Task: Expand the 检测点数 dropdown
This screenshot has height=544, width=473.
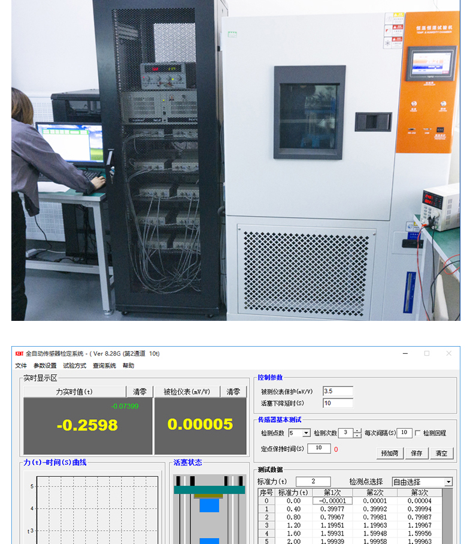Action: 307,434
